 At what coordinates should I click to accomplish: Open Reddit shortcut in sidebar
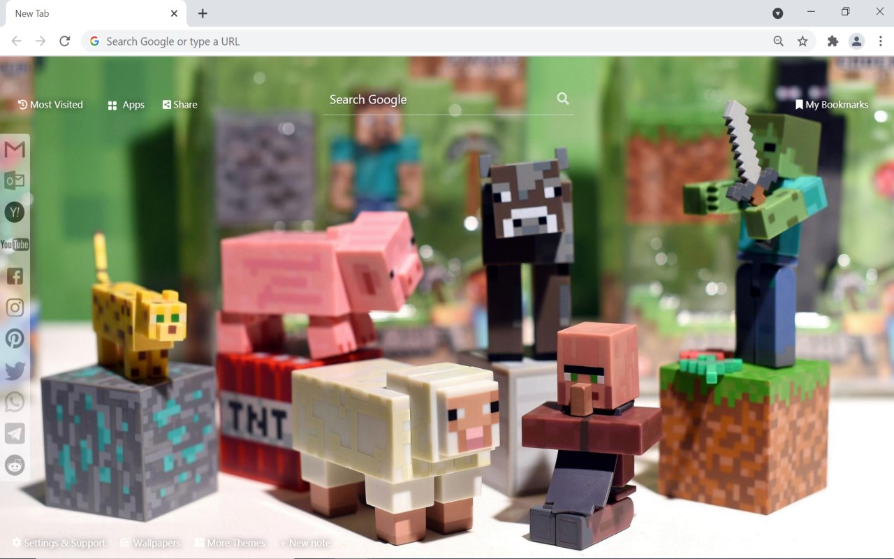tap(15, 465)
